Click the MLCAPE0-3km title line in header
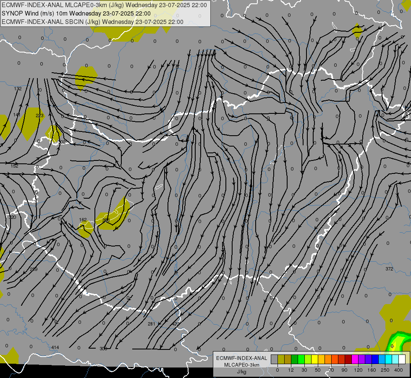Image resolution: width=411 pixels, height=378 pixels. (104, 5)
